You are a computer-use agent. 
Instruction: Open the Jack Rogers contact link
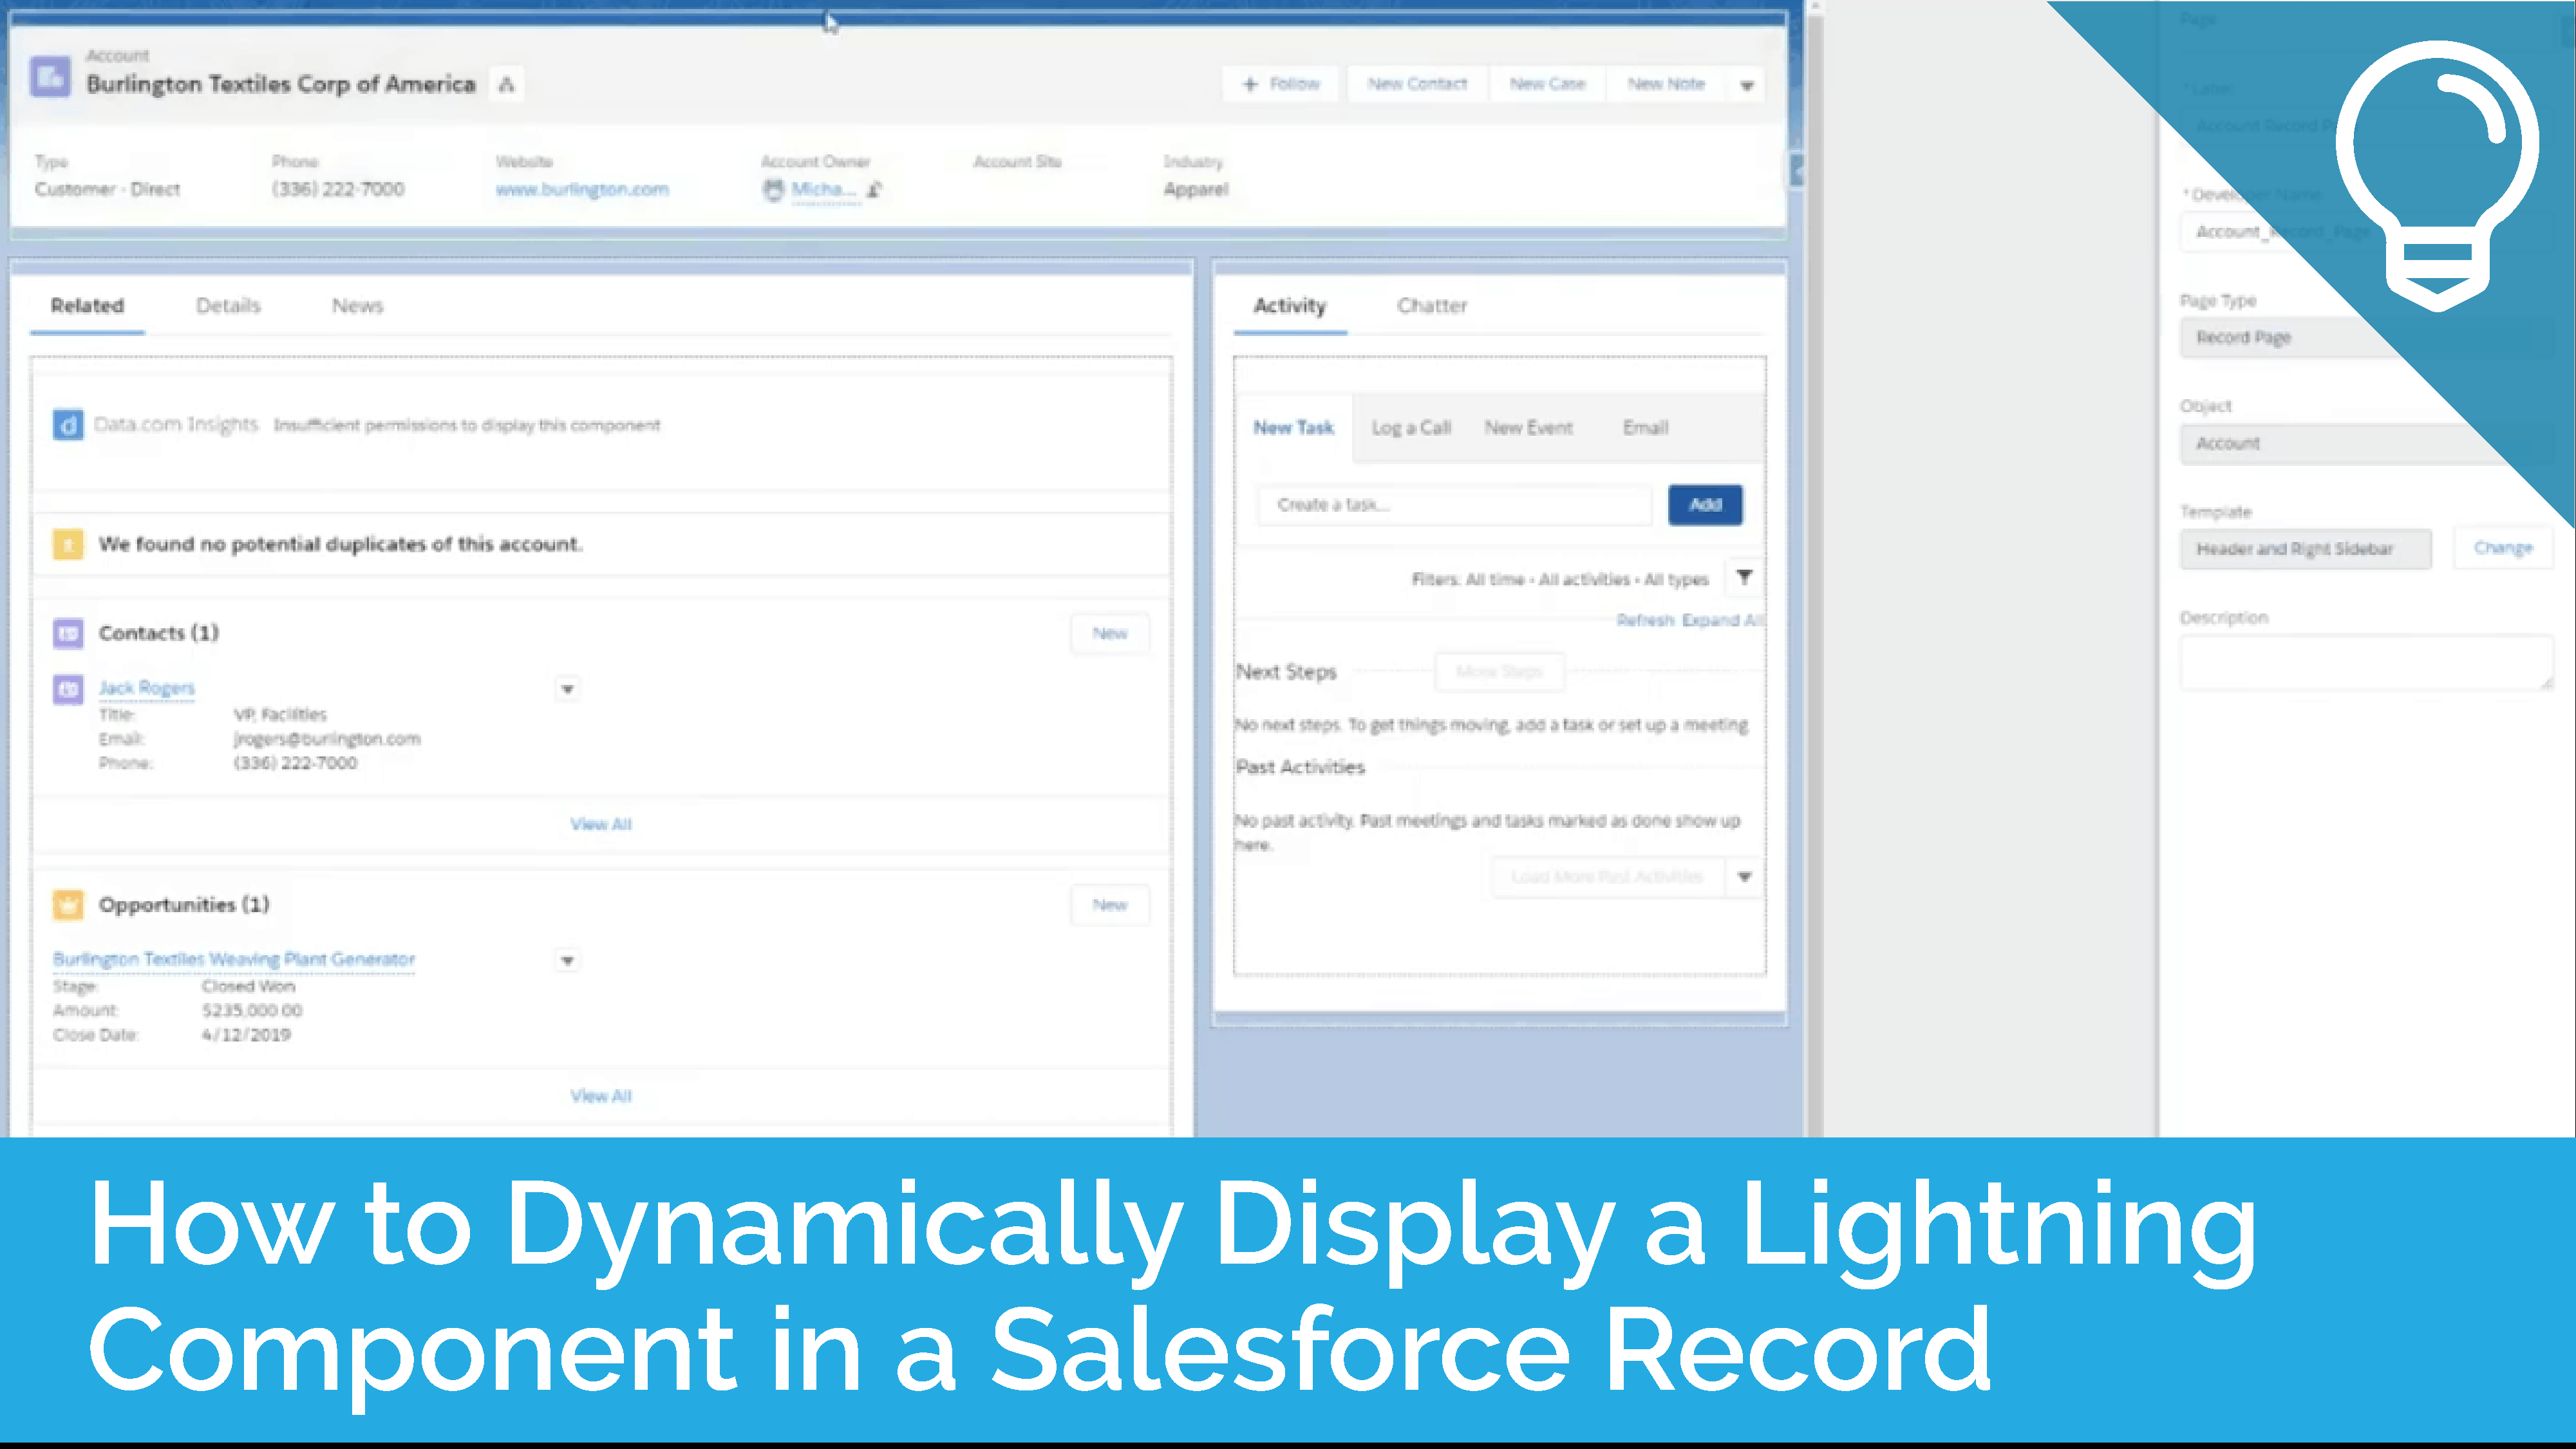(147, 688)
